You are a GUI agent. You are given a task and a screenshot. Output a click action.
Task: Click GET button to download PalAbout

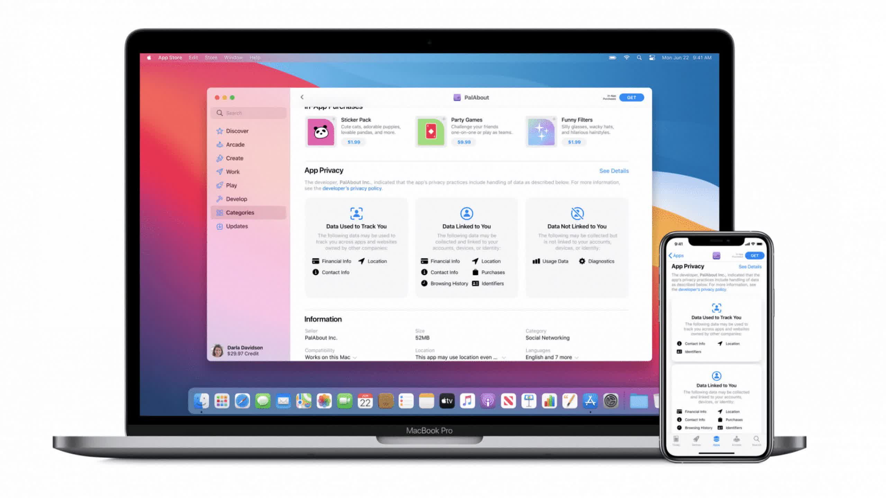[x=631, y=97]
